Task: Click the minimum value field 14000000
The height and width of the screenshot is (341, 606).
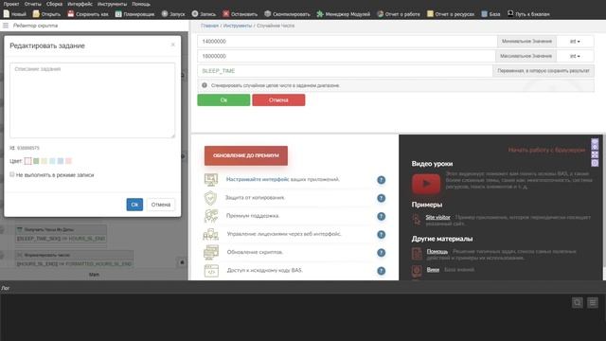Action: (348, 42)
